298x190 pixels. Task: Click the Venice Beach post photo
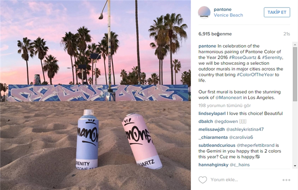click(x=96, y=95)
